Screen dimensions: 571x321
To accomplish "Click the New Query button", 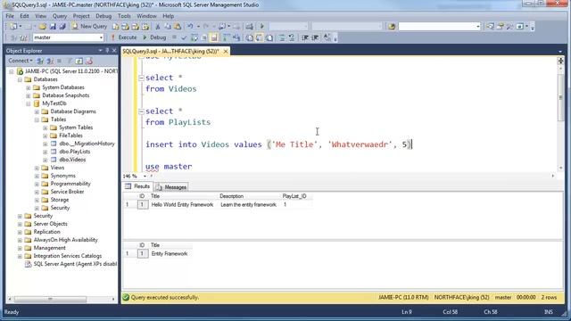I will (x=89, y=26).
